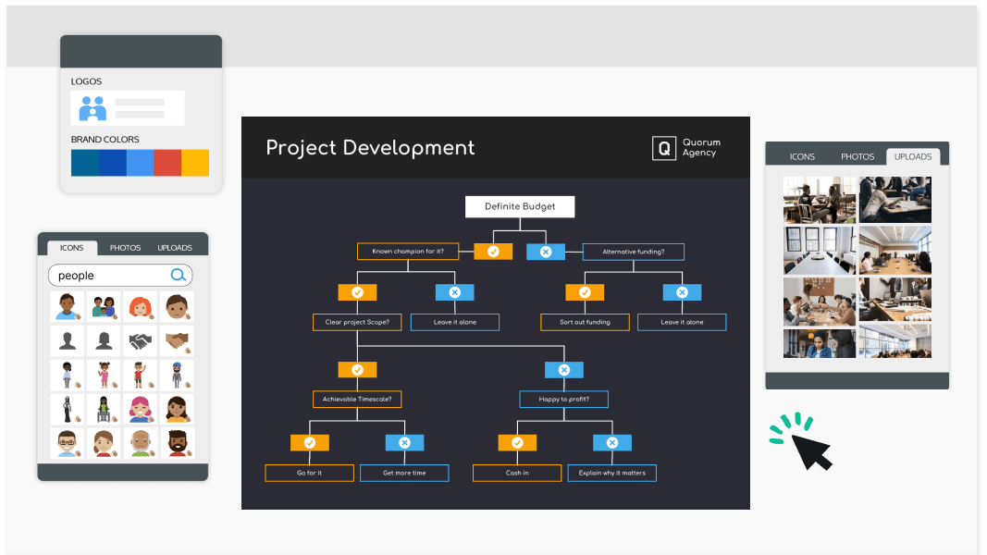Pick the royal blue brand color swatch

coord(112,163)
